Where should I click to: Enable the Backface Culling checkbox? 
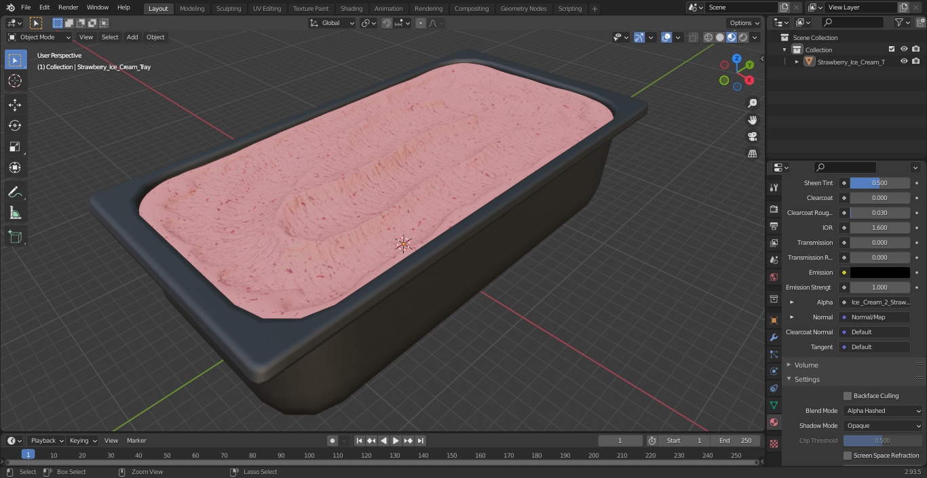pos(848,396)
